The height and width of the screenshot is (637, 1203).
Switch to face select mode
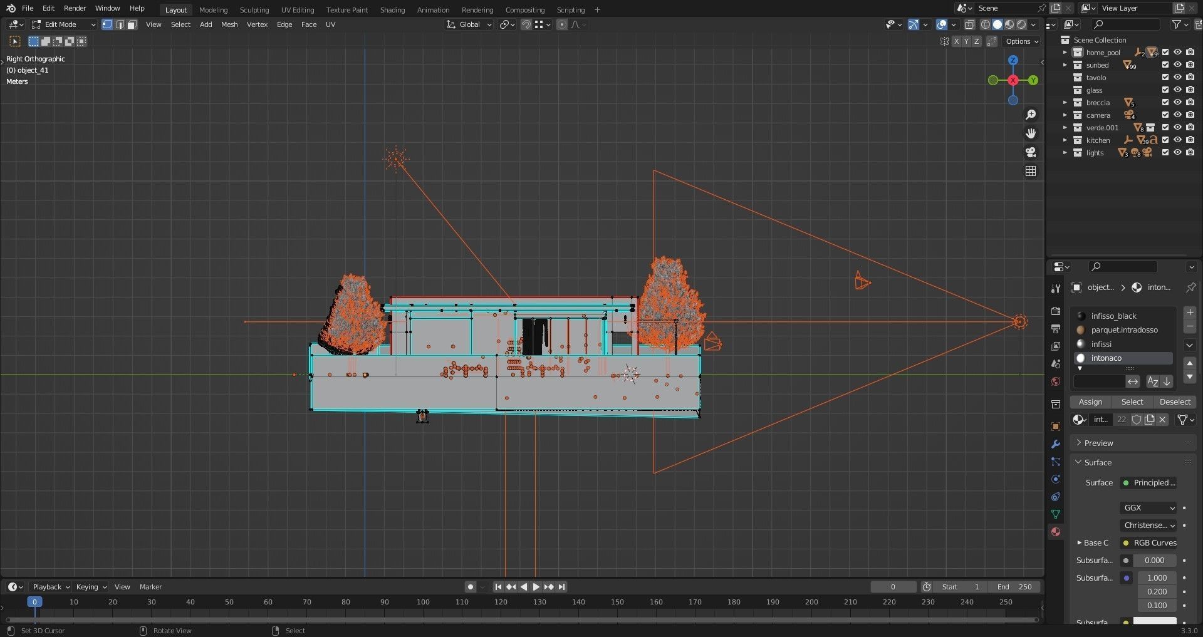[x=132, y=24]
